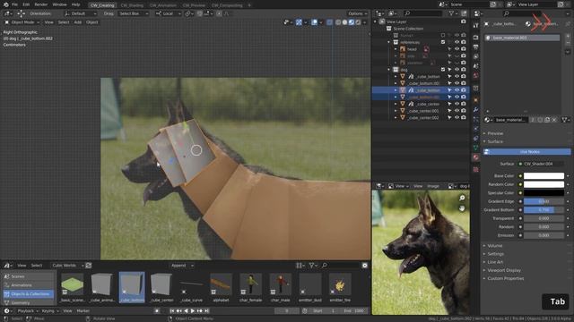Open the Select Box drag dropdown
The height and width of the screenshot is (322, 574).
134,13
